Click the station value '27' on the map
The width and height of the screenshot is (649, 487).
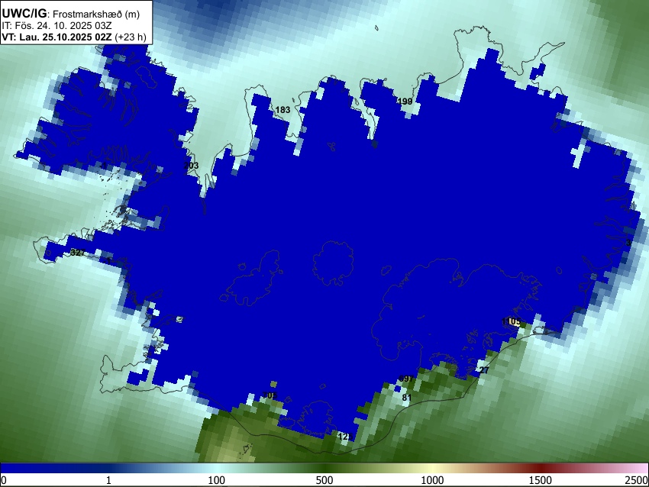click(x=484, y=370)
